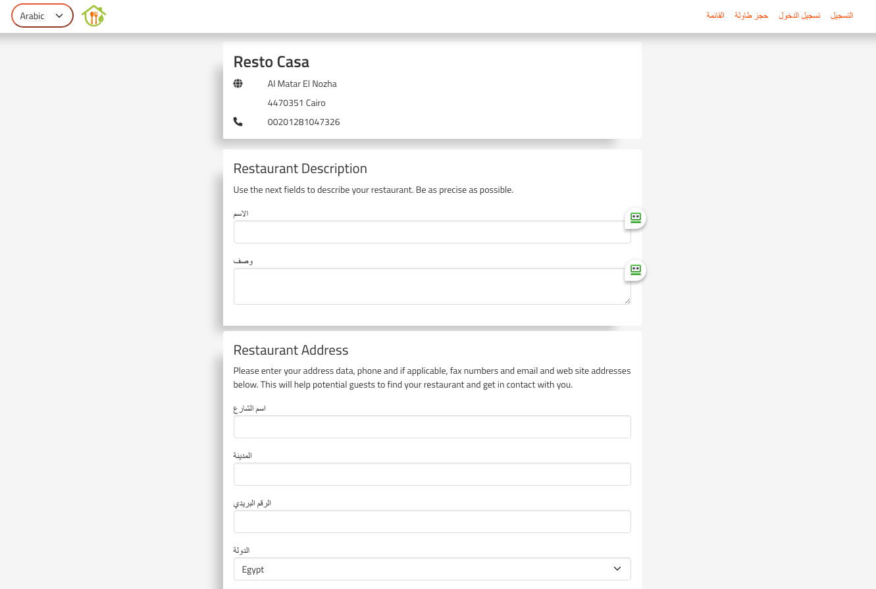Click the robot icon next to وصف field
Viewport: 876px width, 589px height.
[635, 270]
